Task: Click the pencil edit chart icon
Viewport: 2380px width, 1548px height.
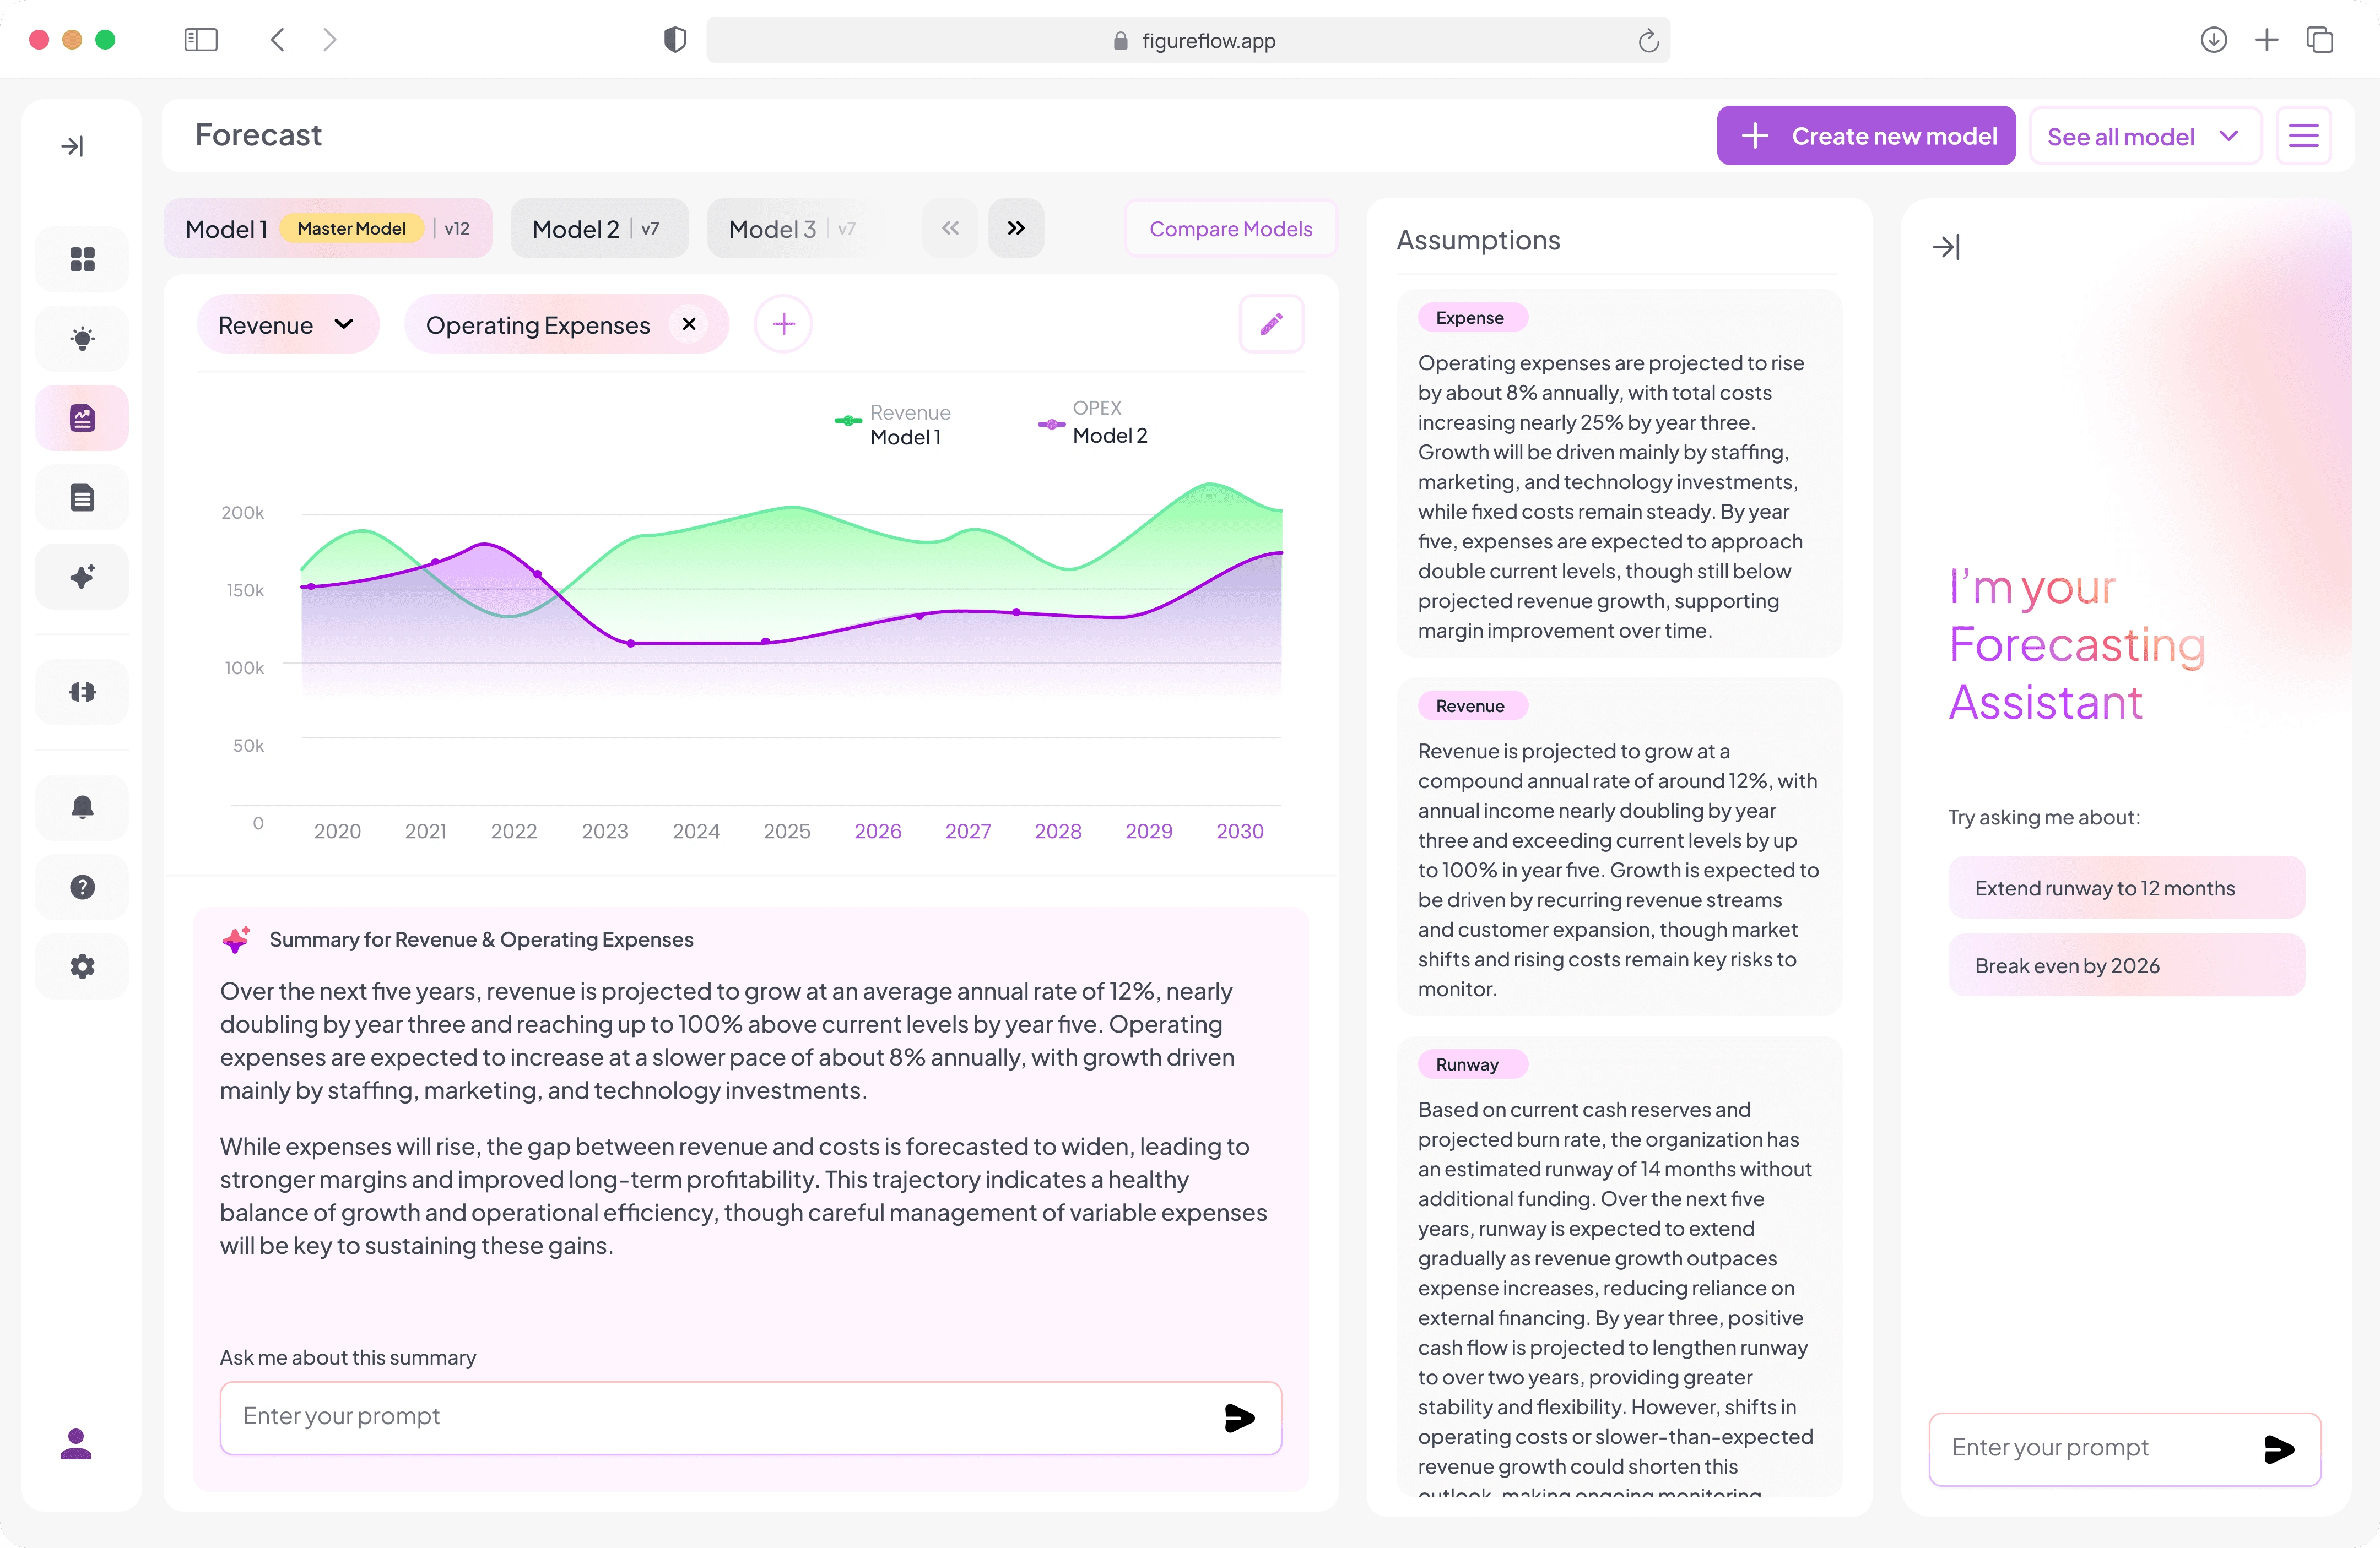Action: coord(1271,324)
